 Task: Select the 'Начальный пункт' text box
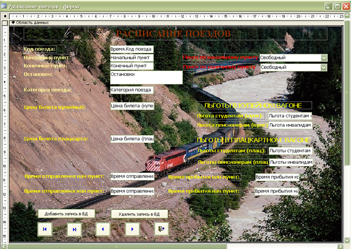click(131, 58)
